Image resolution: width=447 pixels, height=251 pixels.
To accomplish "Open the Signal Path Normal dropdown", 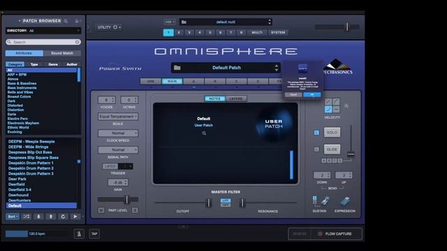I will (118, 150).
